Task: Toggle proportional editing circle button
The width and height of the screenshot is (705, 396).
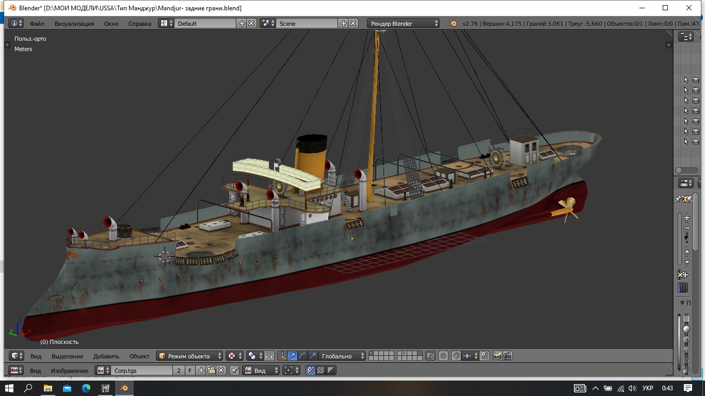Action: 443,356
